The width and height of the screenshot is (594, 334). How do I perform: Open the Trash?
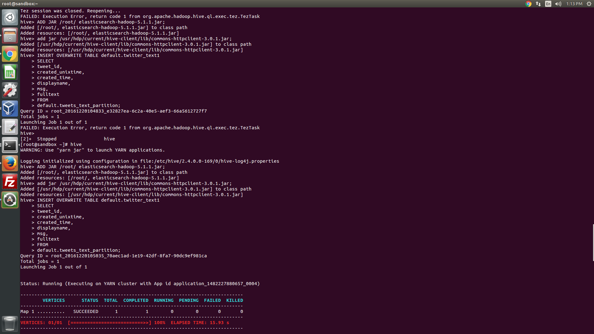tap(10, 323)
